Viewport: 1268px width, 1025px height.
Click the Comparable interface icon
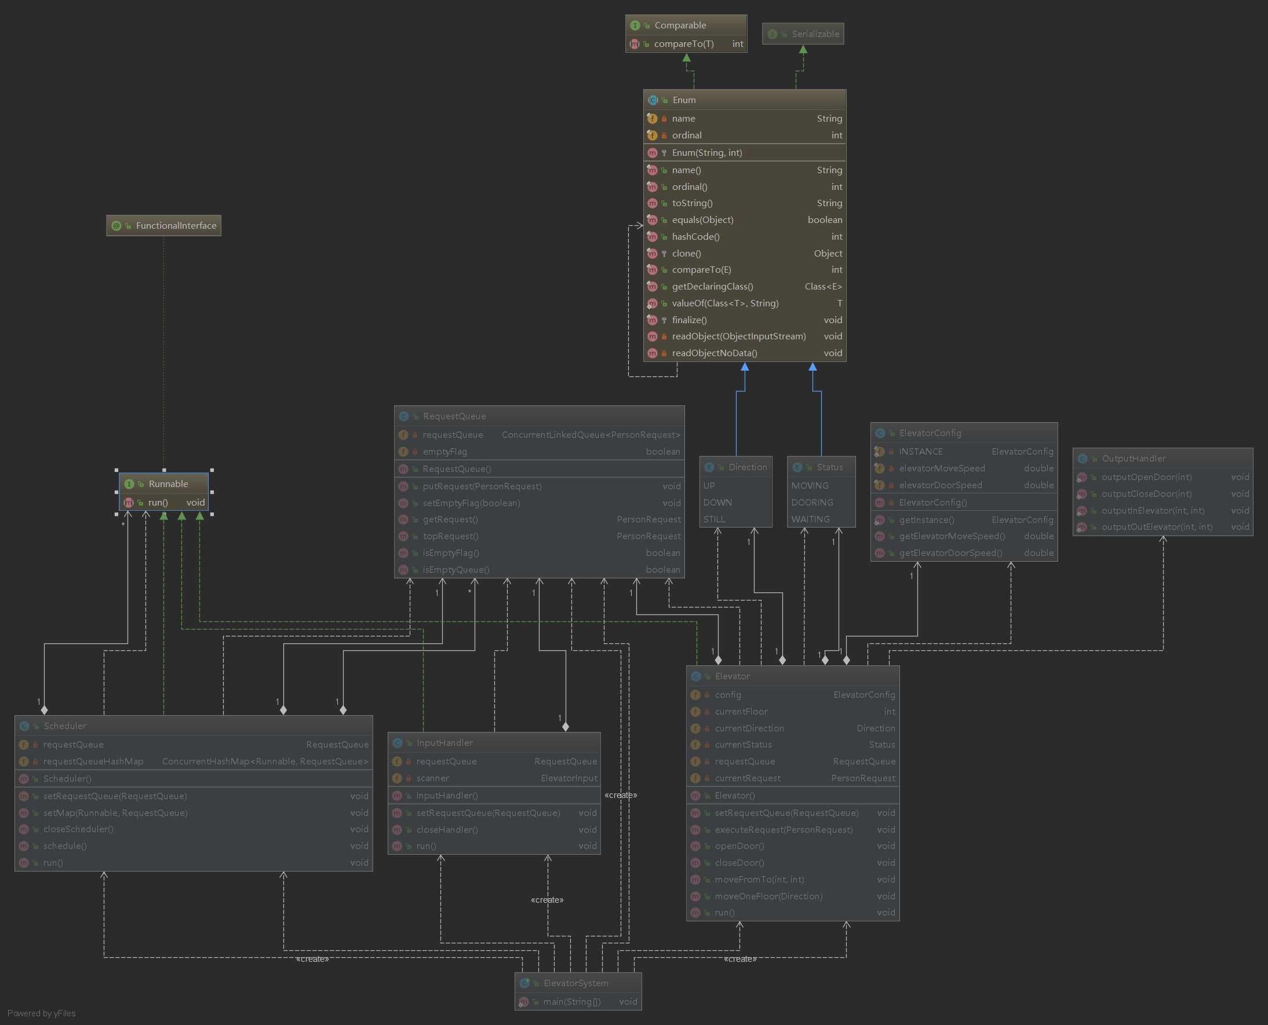tap(635, 25)
